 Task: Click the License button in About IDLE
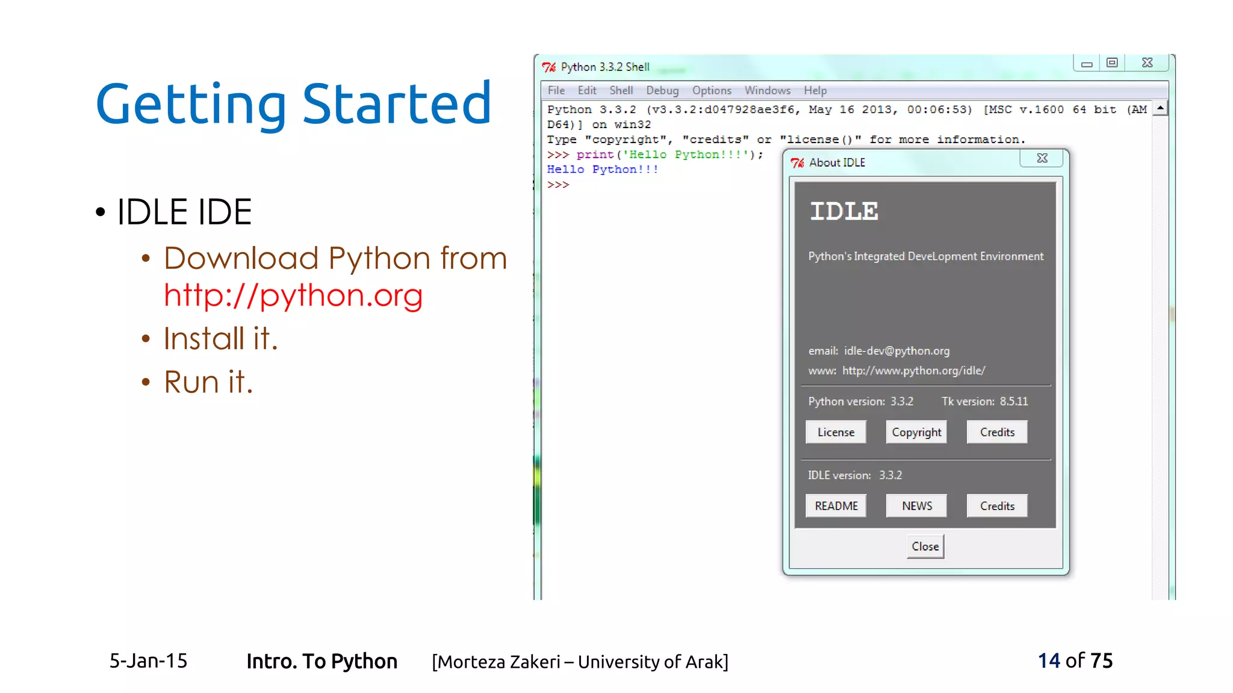tap(836, 432)
